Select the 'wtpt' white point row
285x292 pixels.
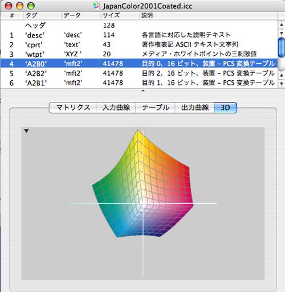[x=139, y=54]
